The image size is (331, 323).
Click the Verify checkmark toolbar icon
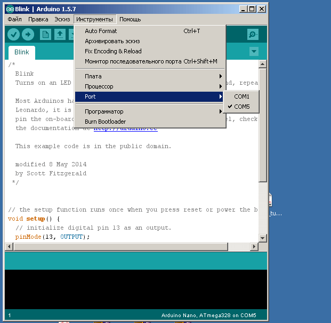pyautogui.click(x=13, y=35)
